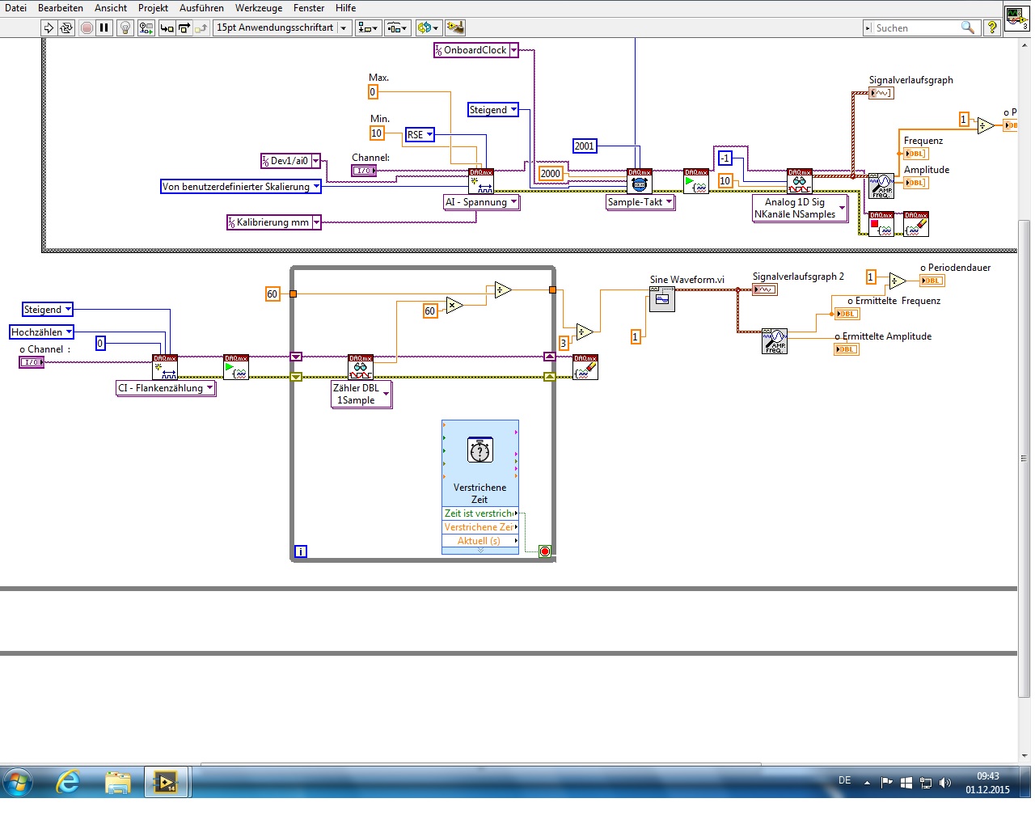Open the CI - Flankenzählung dropdown
This screenshot has width=1035, height=828.
coord(209,388)
